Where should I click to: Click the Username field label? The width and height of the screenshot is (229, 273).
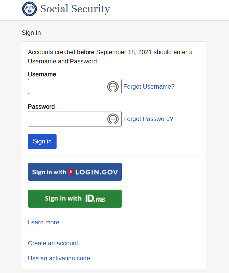pyautogui.click(x=42, y=74)
